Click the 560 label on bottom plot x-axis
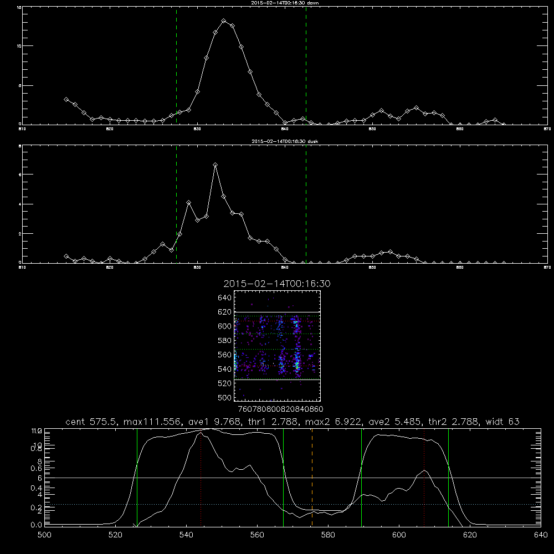 [257, 535]
